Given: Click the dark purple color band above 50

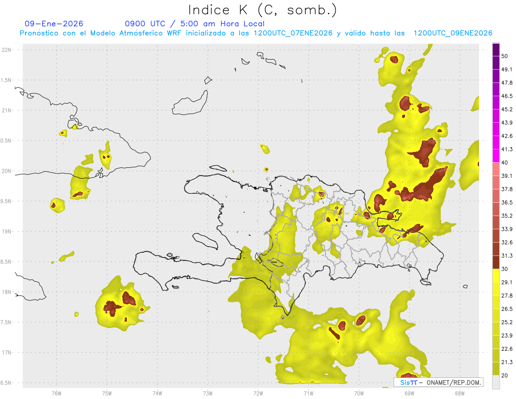Looking at the screenshot, I should point(496,49).
